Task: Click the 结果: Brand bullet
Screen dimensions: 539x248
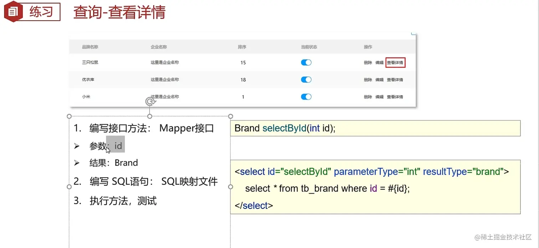Action: (x=106, y=163)
